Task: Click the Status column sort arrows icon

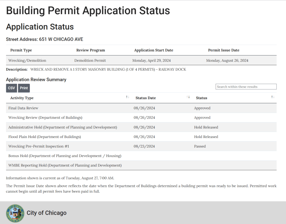Action: (273, 97)
